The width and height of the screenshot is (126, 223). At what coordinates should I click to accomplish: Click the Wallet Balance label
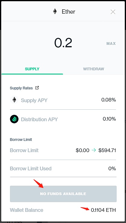tap(27, 210)
